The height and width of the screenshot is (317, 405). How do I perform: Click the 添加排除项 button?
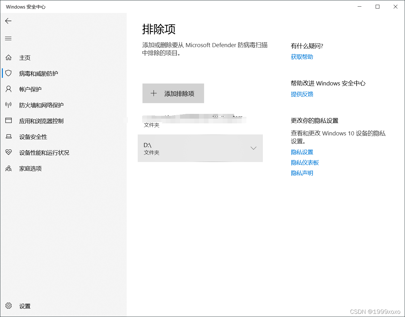coord(173,93)
